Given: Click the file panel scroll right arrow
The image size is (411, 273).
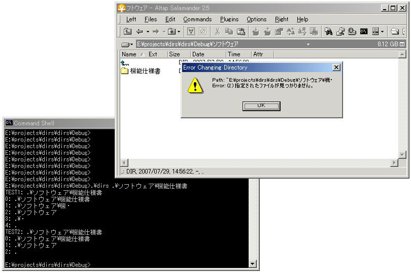Looking at the screenshot, I should 394,162.
